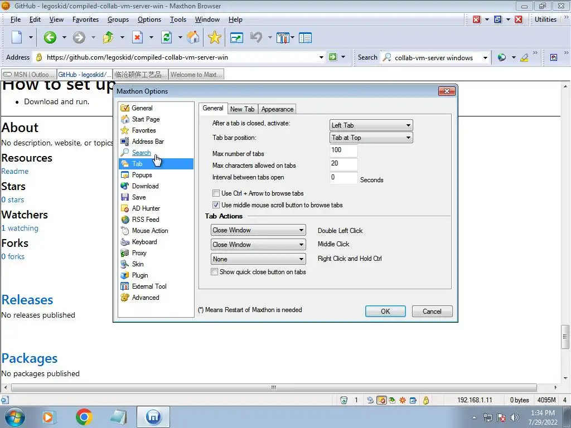Click the highlighter pen icon
The width and height of the screenshot is (571, 428).
pyautogui.click(x=524, y=57)
